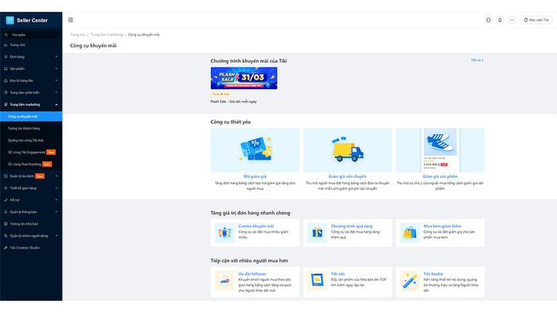
Task: Click the Quản lý thông báo icon
Action: coord(6,212)
